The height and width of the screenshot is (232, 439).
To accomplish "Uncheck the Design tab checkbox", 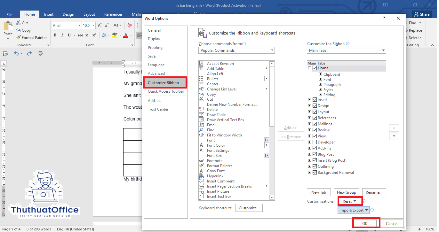I will (315, 106).
